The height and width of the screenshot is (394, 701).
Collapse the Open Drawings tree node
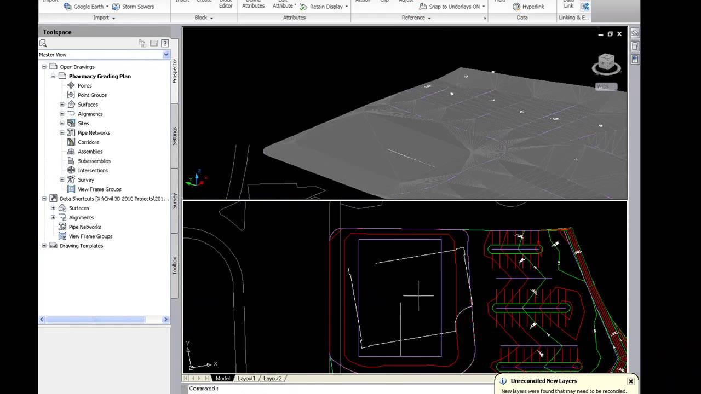[44, 67]
